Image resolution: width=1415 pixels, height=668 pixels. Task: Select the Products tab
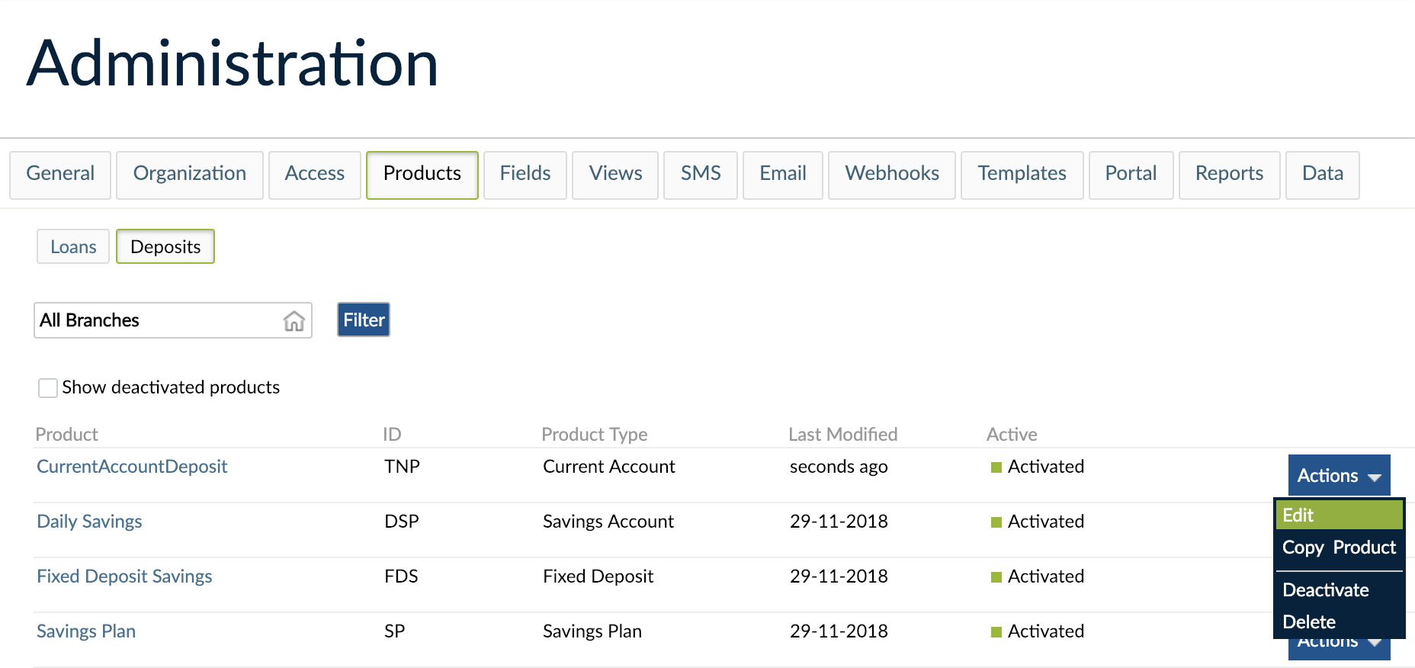pyautogui.click(x=422, y=175)
